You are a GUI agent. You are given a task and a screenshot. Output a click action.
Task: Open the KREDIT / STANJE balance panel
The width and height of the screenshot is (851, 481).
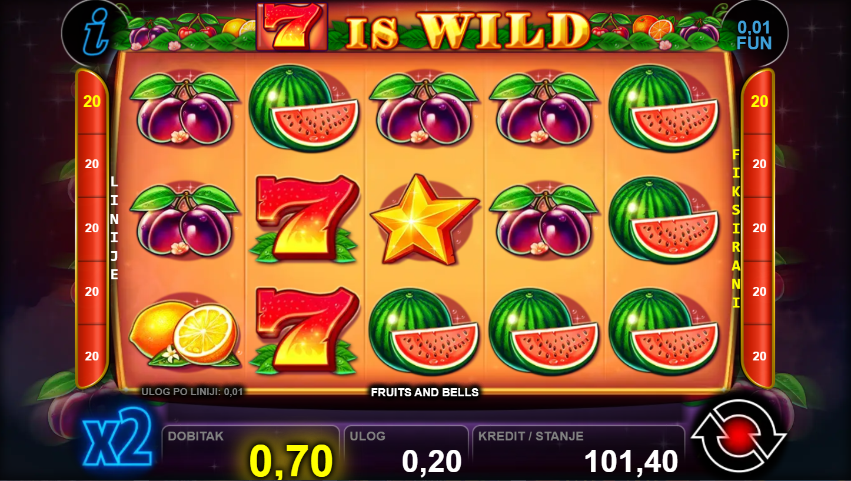579,451
